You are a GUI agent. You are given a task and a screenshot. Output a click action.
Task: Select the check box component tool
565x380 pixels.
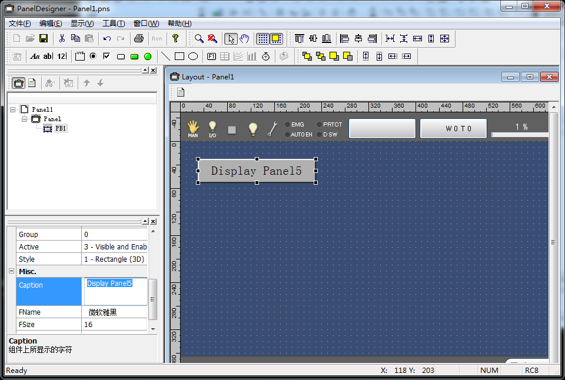(107, 56)
